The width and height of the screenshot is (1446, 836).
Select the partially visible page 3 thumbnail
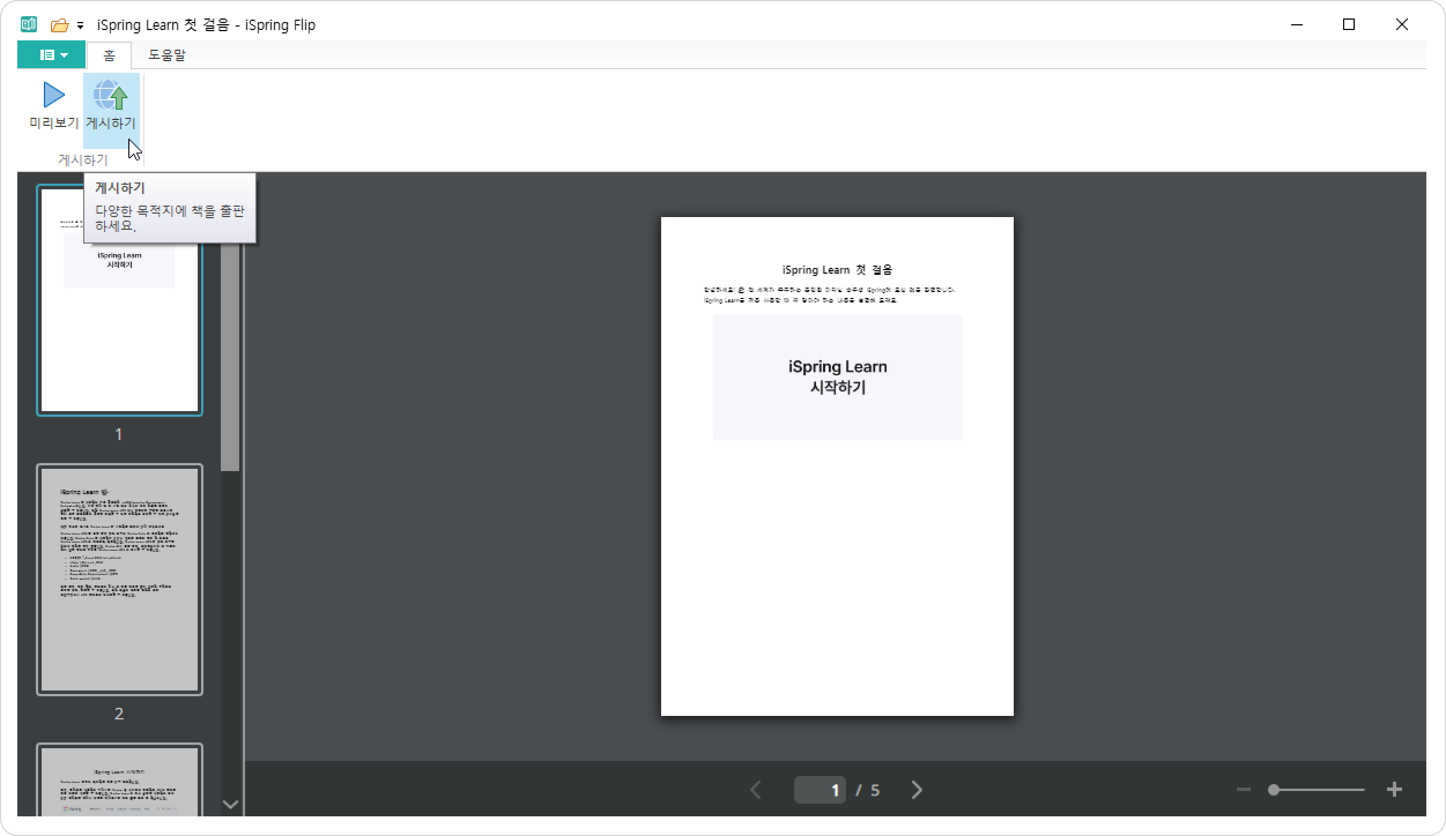pyautogui.click(x=120, y=779)
